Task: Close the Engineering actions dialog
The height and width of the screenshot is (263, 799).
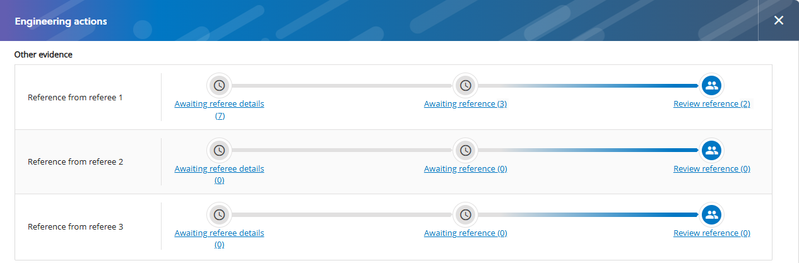Action: [779, 20]
